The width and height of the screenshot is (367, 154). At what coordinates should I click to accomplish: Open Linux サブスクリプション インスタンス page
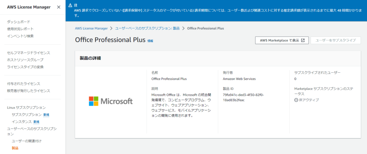click(22, 122)
